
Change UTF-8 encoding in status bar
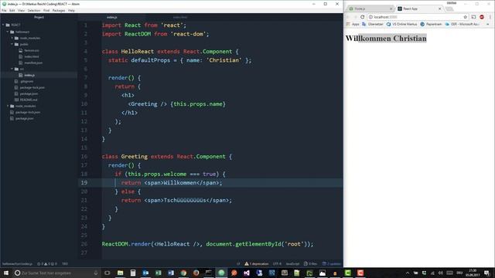[277, 263]
